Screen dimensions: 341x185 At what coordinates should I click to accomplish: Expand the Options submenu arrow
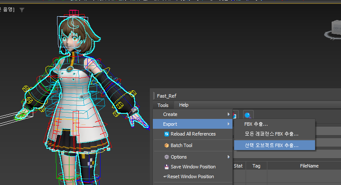(228, 157)
